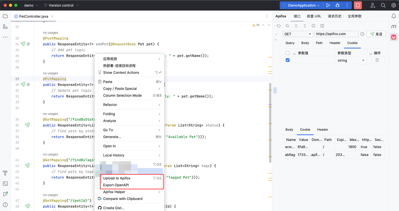Open Code With Me add-user icon

click(x=373, y=5)
